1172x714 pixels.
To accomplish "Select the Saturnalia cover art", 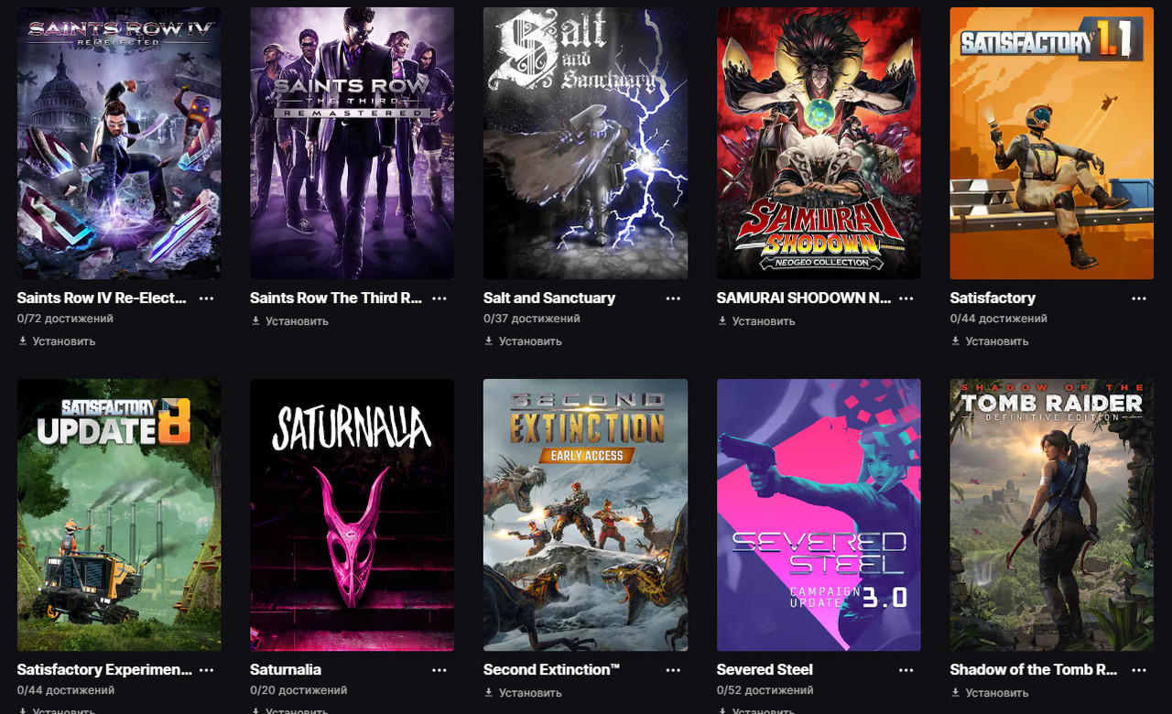I will (352, 514).
